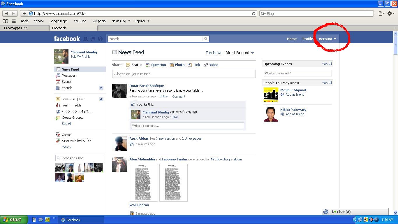Unlike Omar Faruk Shafique's status
This screenshot has height=224, width=398.
[163, 96]
